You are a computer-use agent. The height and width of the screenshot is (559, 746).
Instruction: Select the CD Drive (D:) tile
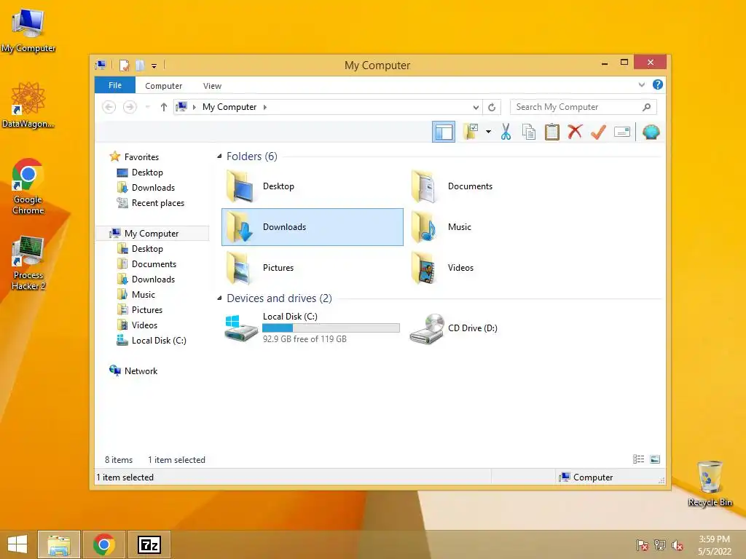pos(497,328)
